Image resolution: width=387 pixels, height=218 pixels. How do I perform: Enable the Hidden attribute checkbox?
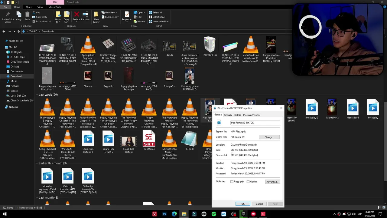point(248,182)
